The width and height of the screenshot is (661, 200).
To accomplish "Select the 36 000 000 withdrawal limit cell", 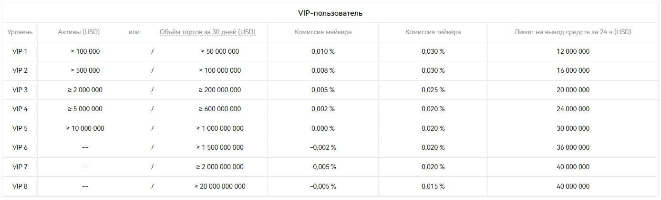I will pyautogui.click(x=573, y=147).
